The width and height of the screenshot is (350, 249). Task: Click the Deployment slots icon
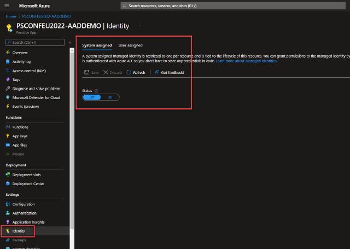(x=8, y=175)
